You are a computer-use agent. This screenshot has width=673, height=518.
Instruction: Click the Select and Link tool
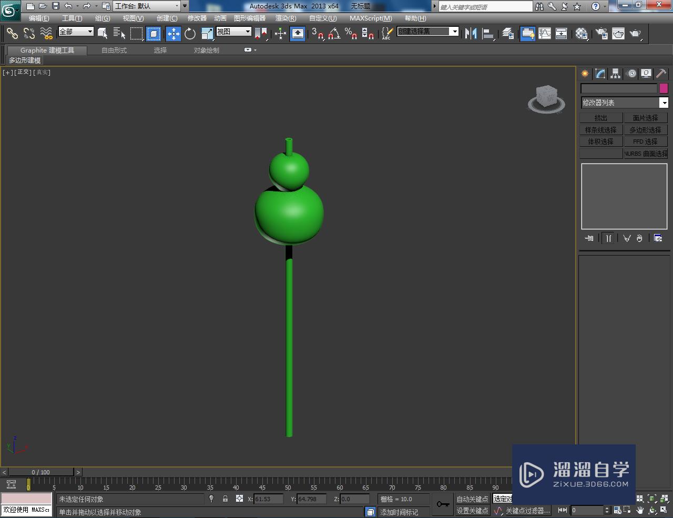point(12,34)
